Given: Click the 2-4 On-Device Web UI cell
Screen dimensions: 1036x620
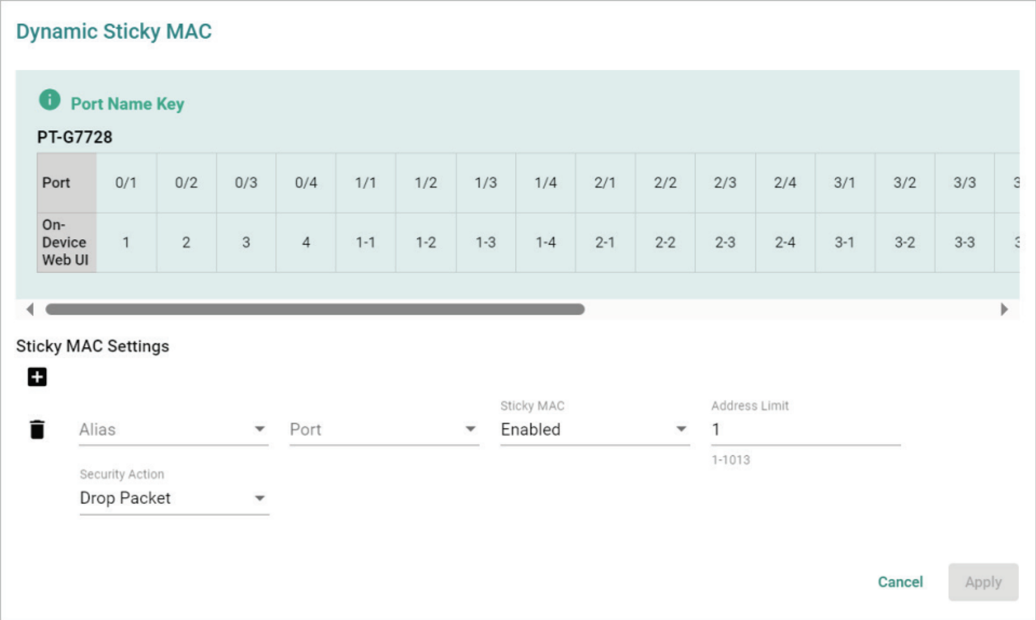Looking at the screenshot, I should tap(785, 243).
